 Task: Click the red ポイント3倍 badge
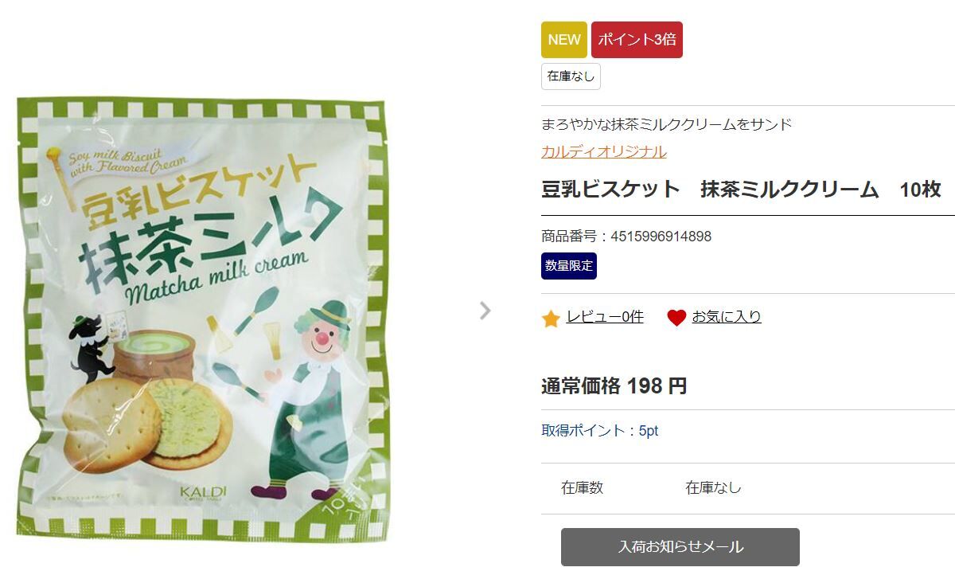tap(637, 40)
